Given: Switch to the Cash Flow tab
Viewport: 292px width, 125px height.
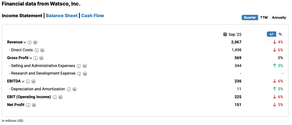Looking at the screenshot, I should (x=92, y=15).
